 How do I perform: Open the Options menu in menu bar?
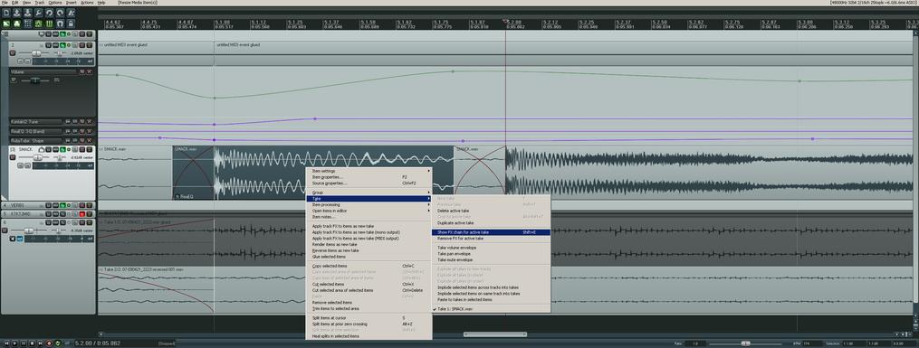(55, 3)
